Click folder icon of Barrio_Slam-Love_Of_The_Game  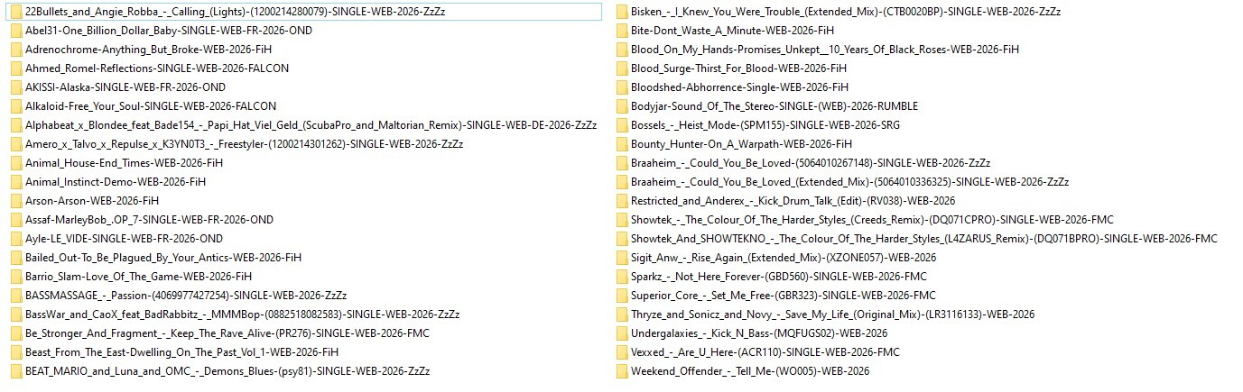point(15,277)
